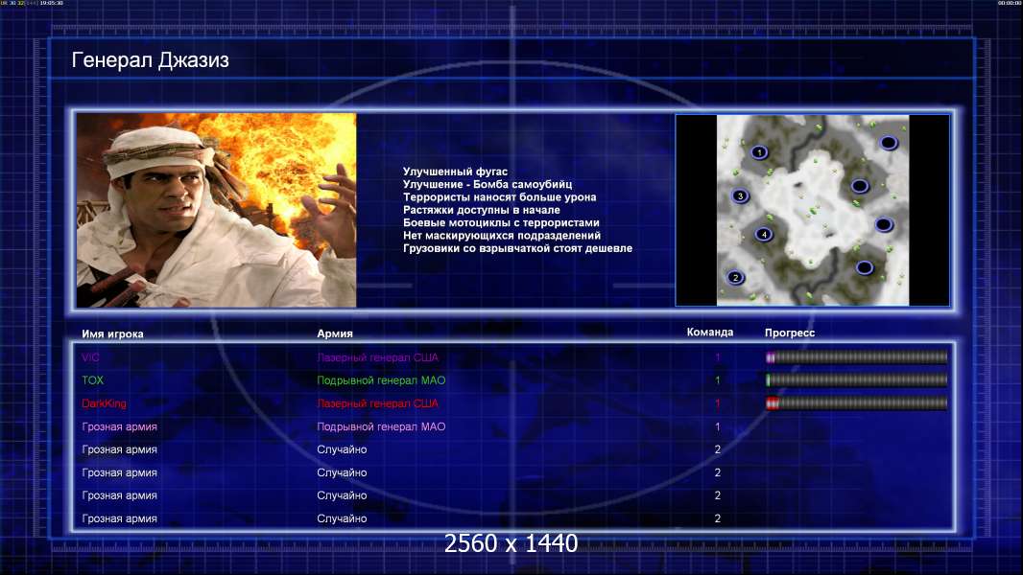Select player name 'DarkKing'
The width and height of the screenshot is (1023, 575).
104,403
